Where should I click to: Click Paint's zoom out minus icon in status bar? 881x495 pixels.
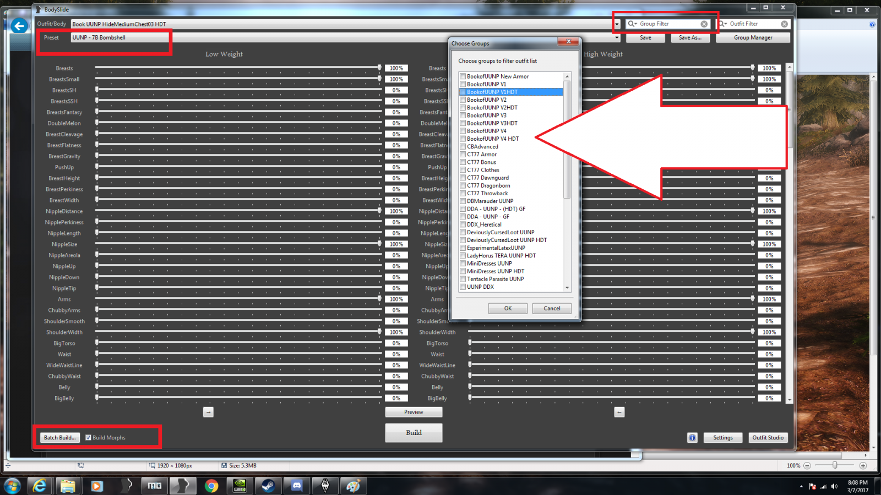click(807, 465)
